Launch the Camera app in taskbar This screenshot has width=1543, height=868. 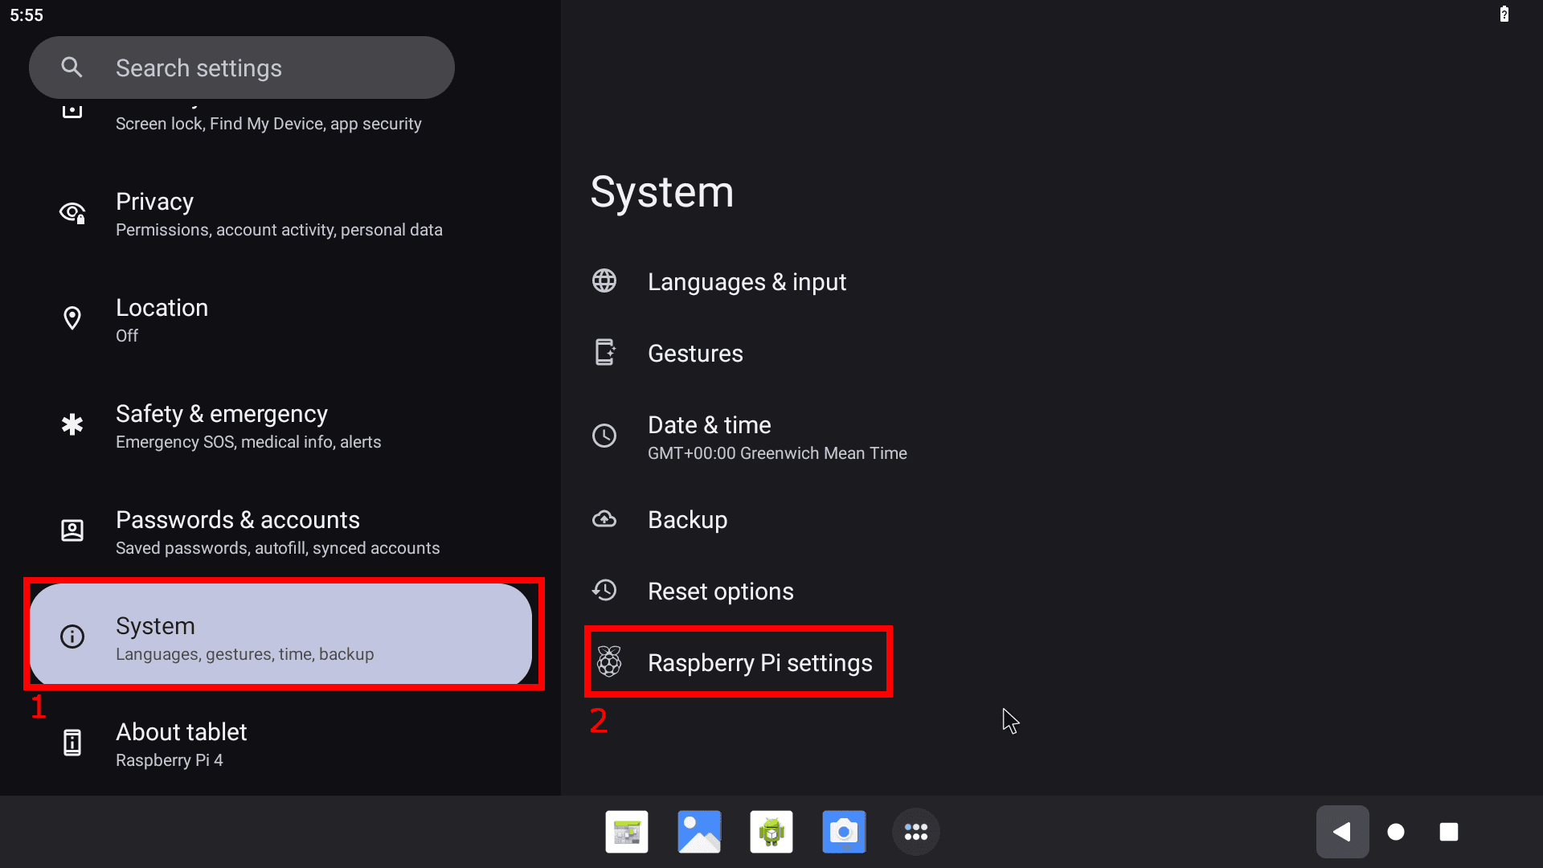(844, 832)
